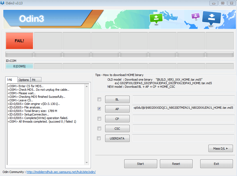
Task: Choose a CSC file with CSC button
Action: 117,129
